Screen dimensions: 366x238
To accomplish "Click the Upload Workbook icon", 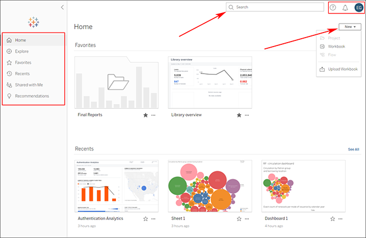I will point(322,69).
